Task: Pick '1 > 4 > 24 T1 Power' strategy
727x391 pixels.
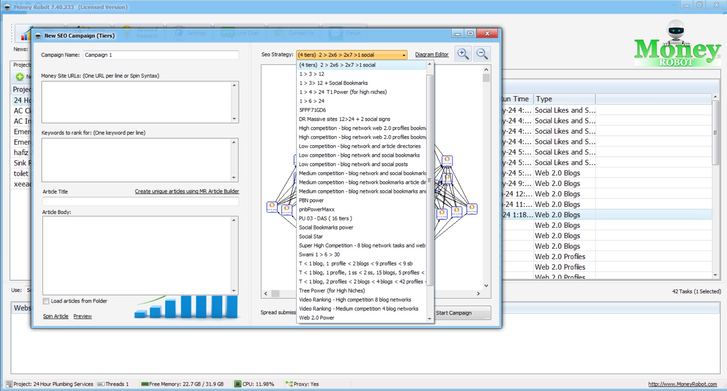Action: (x=361, y=92)
